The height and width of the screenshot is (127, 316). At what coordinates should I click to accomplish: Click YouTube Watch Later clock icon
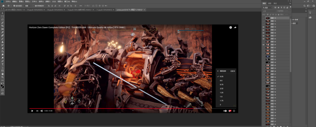click(231, 27)
